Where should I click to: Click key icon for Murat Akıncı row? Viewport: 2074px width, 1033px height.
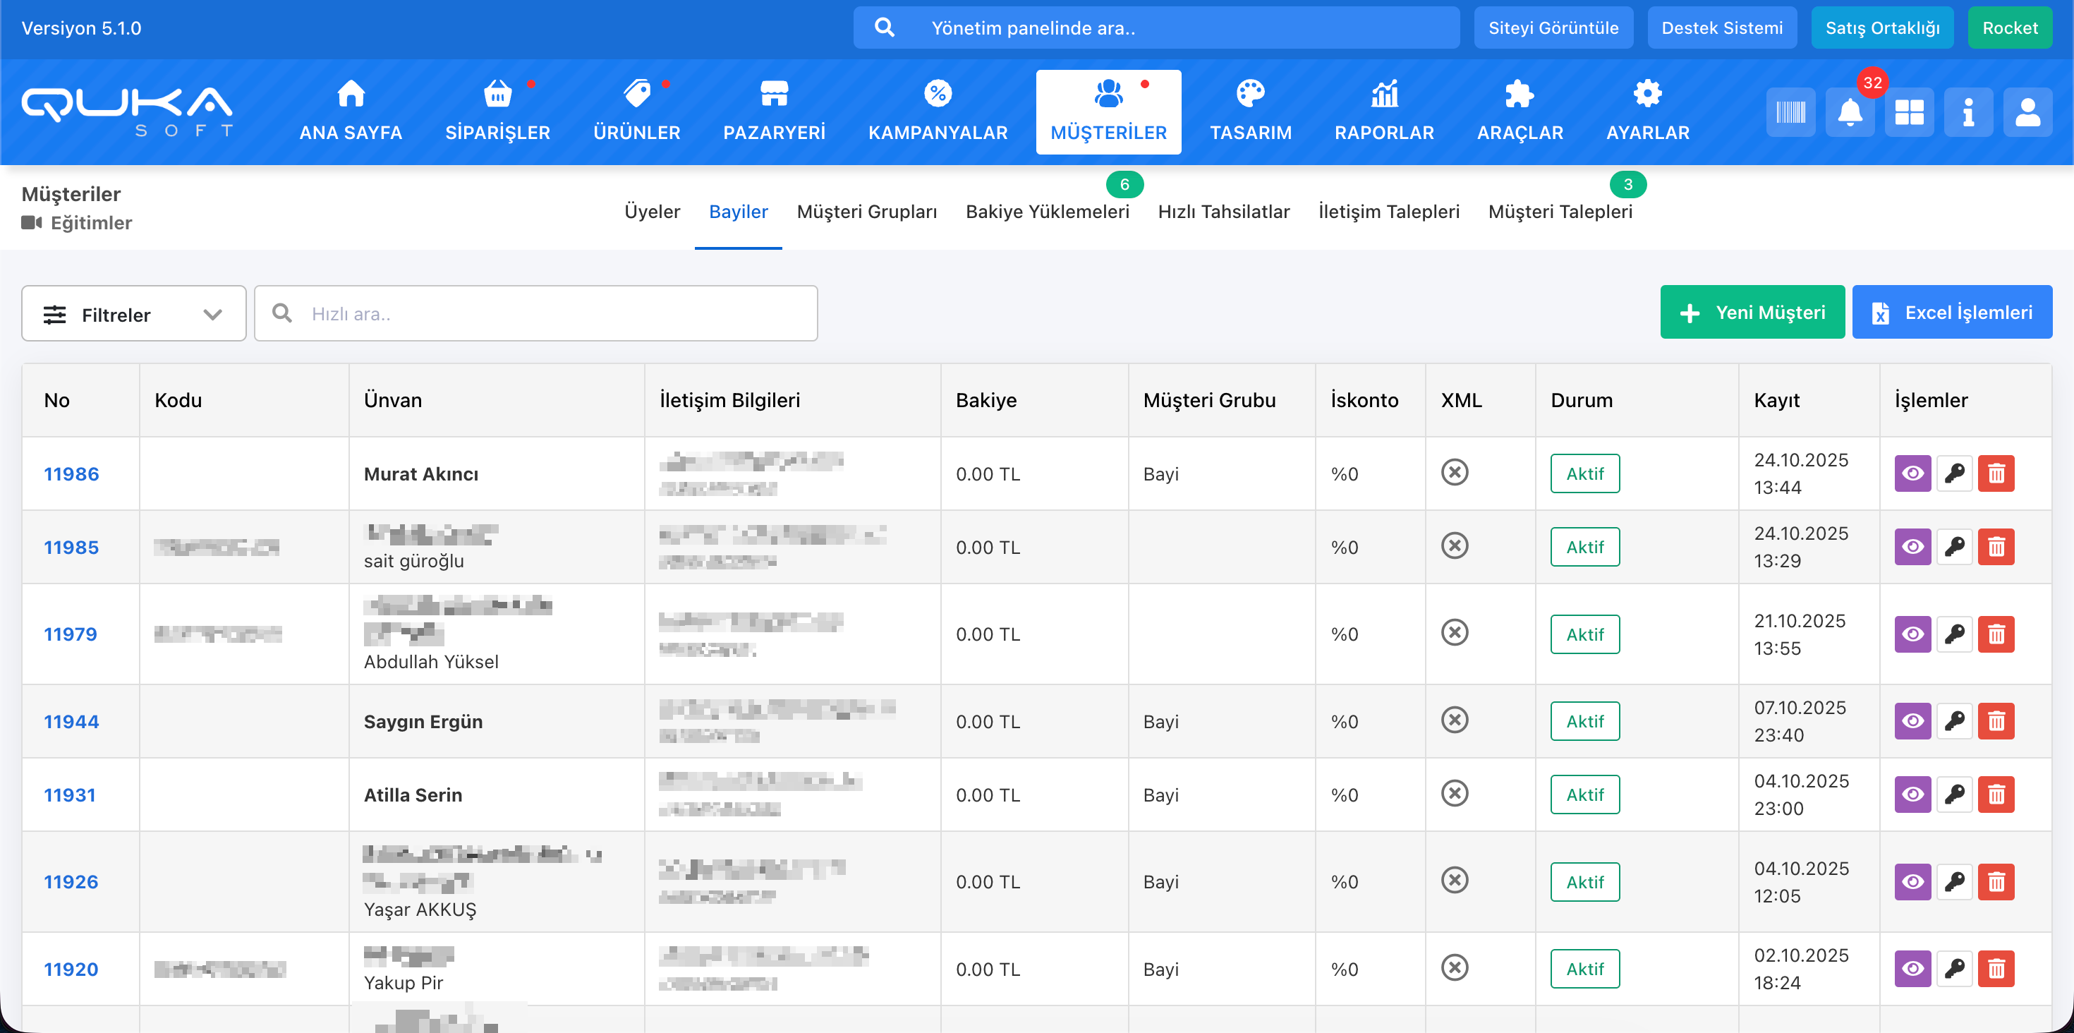point(1954,473)
